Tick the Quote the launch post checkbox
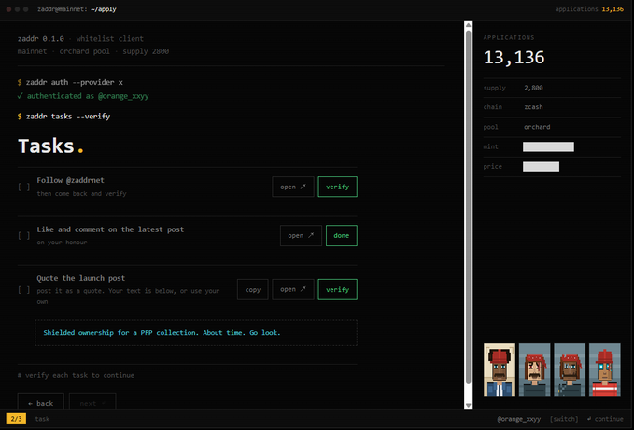634x430 pixels. click(24, 290)
